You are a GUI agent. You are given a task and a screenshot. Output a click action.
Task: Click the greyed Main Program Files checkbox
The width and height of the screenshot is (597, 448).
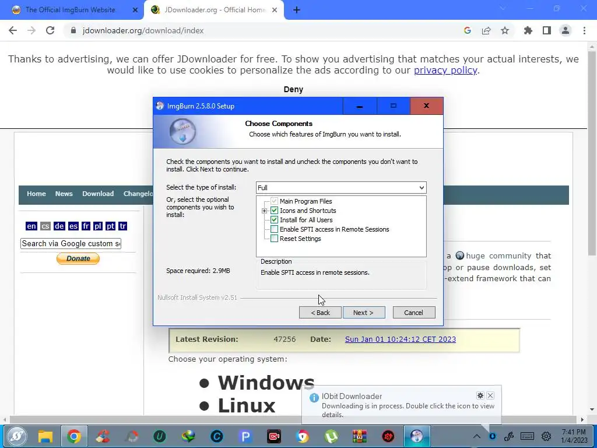tap(274, 201)
